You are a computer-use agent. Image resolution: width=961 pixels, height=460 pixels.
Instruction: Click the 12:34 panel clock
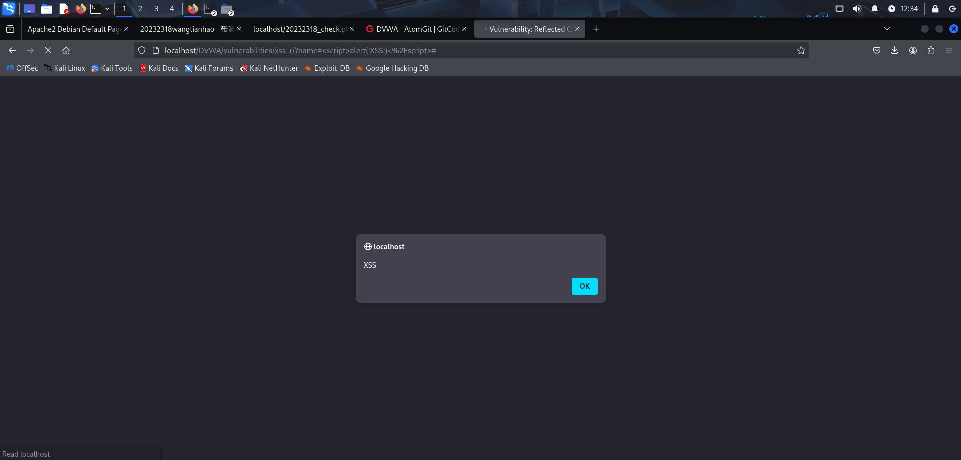pyautogui.click(x=909, y=9)
